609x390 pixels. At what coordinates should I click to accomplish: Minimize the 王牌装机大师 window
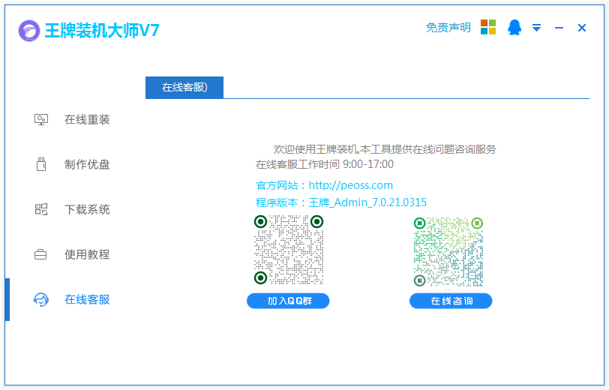559,28
